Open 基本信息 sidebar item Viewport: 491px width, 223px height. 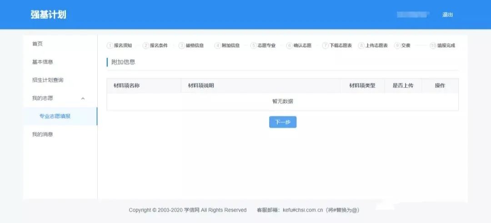tap(42, 62)
